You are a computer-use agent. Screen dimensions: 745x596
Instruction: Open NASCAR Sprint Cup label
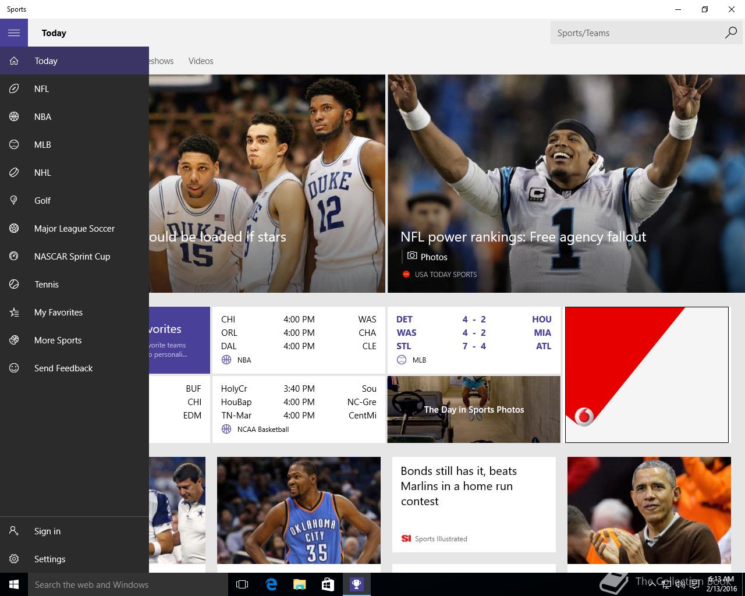click(x=72, y=256)
